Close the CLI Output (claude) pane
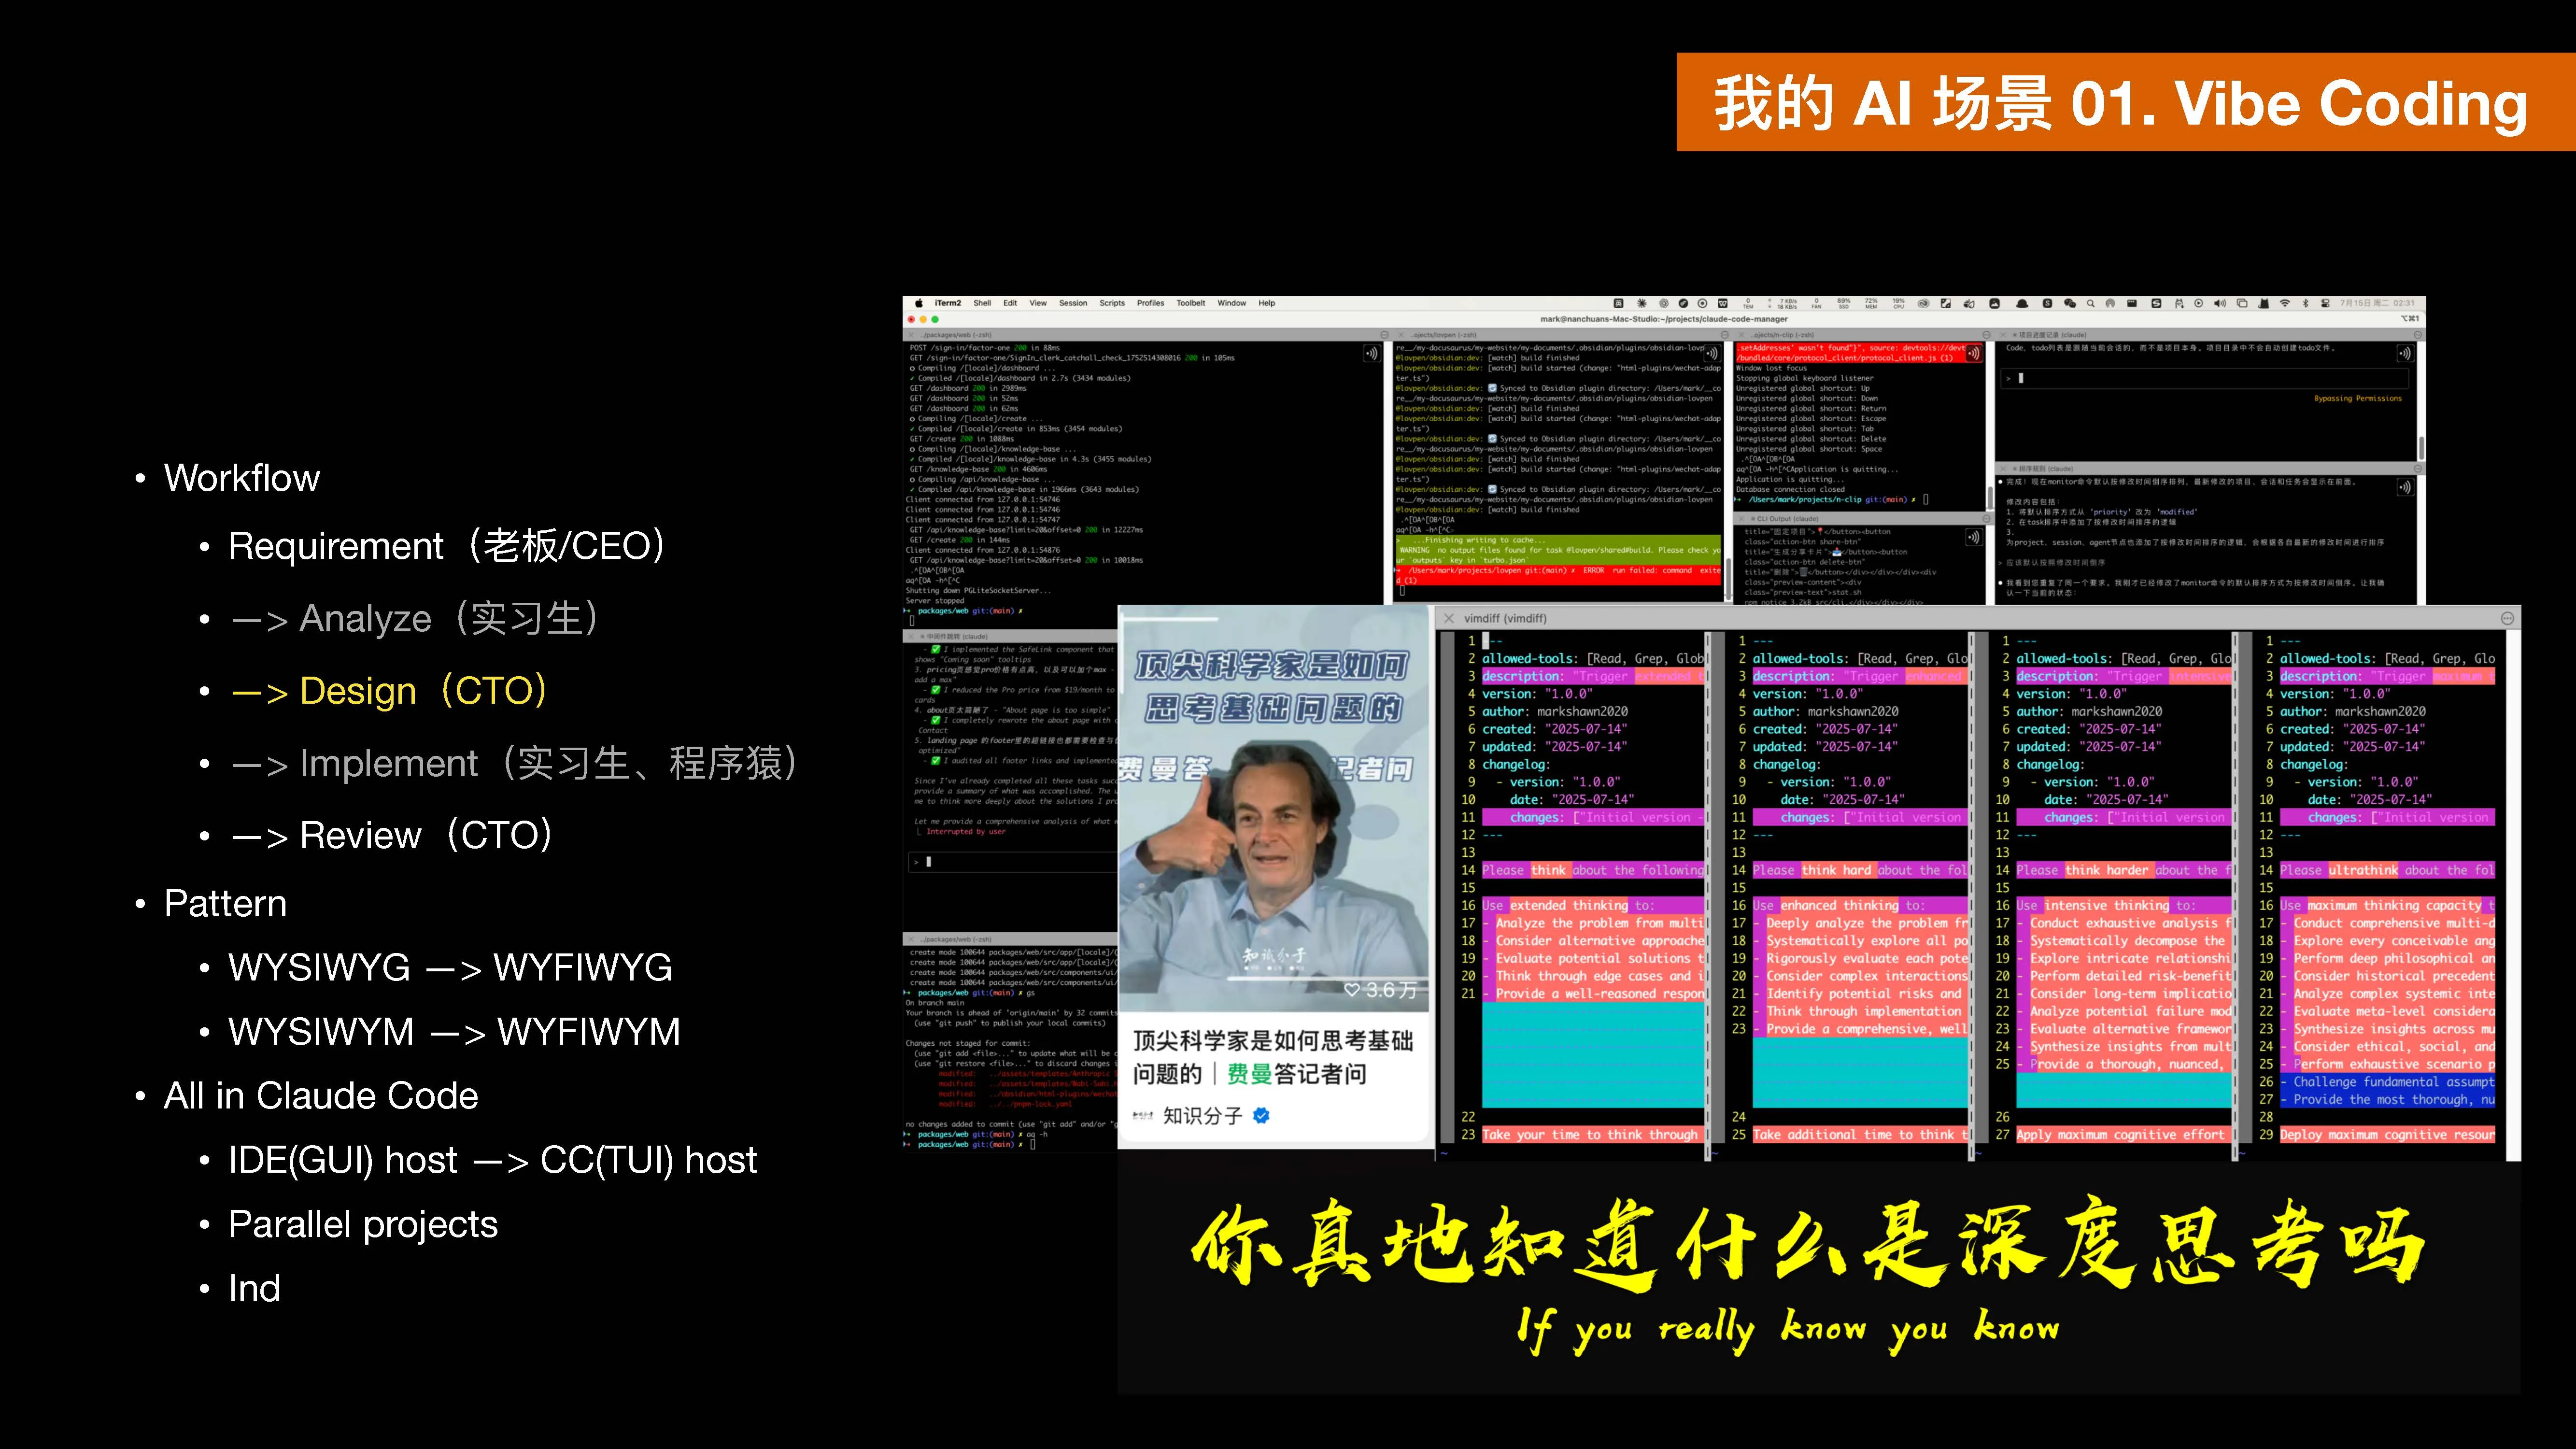This screenshot has width=2576, height=1449. pyautogui.click(x=1742, y=519)
